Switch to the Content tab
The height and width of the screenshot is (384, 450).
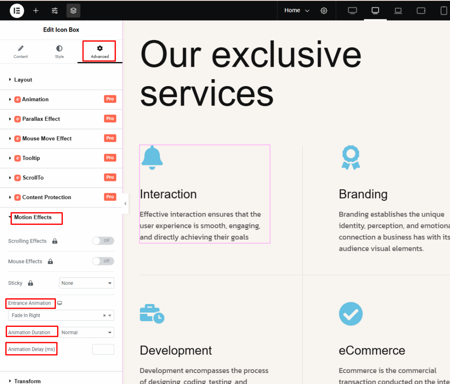21,51
